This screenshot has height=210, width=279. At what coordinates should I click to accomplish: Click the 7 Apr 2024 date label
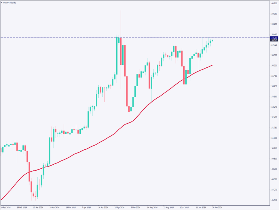[87, 207]
